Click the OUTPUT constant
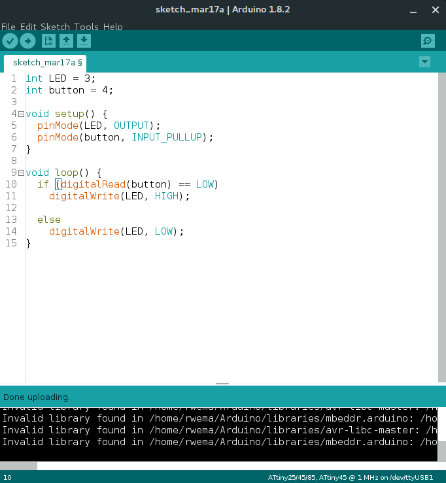Screen dimensions: 446x483 (x=131, y=125)
